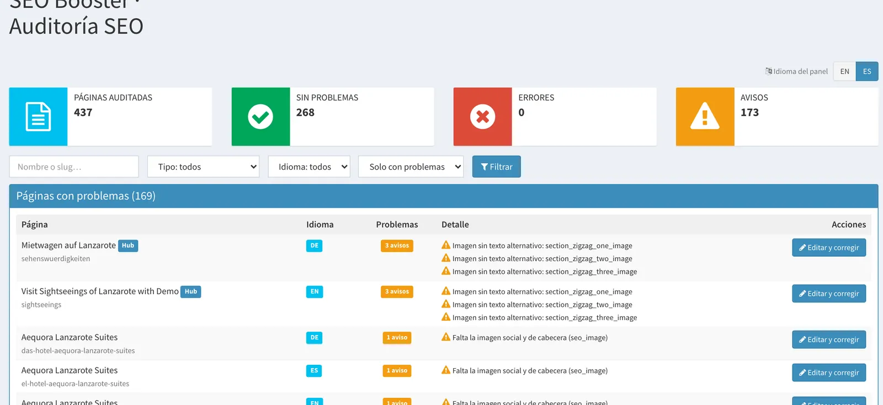Click the red errors cross icon
This screenshot has width=883, height=405.
(482, 117)
